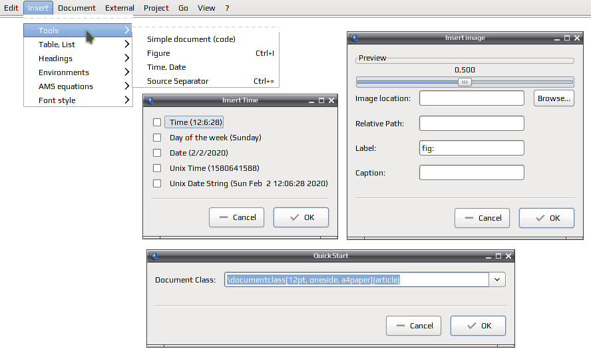
Task: Maximize the Quick Start window
Action: 498,256
